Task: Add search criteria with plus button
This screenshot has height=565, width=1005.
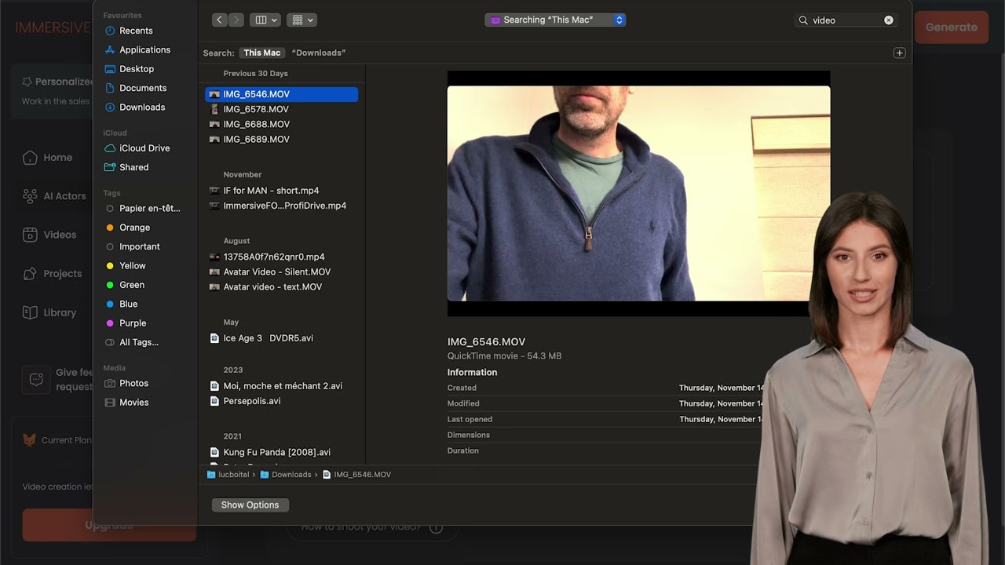Action: tap(899, 53)
